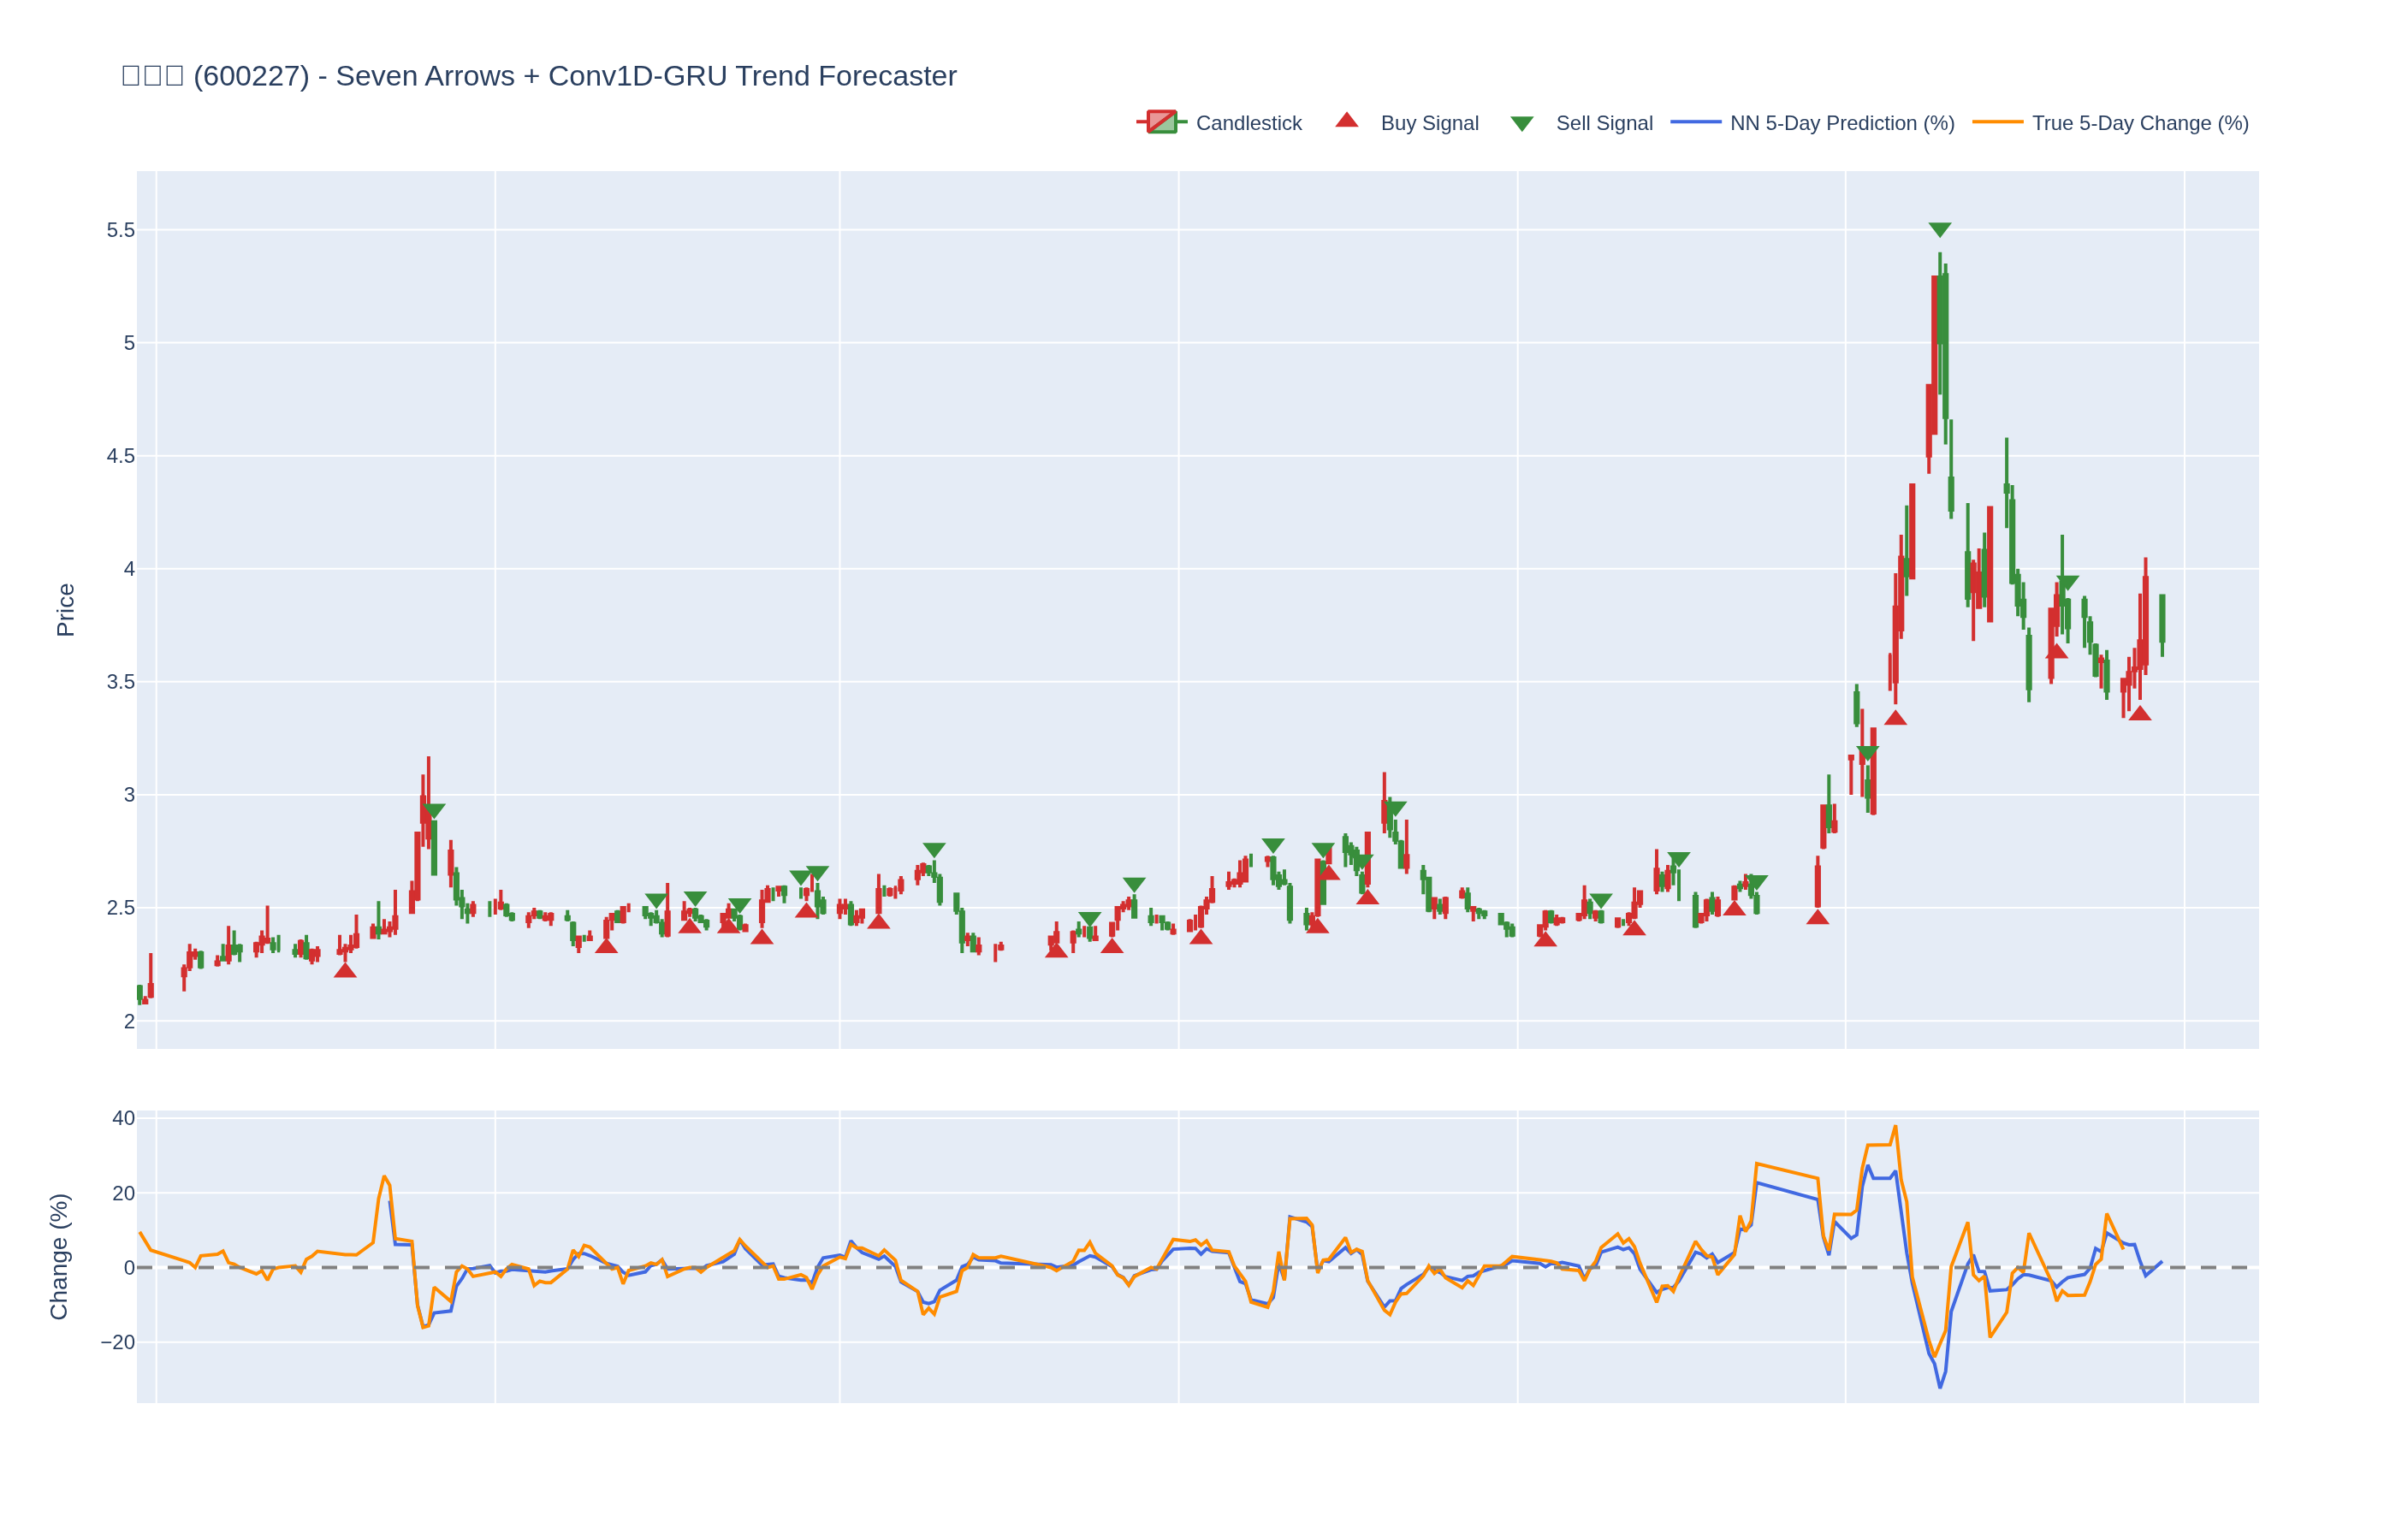Hide the Buy Signal trace via legend text
Image resolution: width=2396 pixels, height=1540 pixels.
pos(1429,123)
